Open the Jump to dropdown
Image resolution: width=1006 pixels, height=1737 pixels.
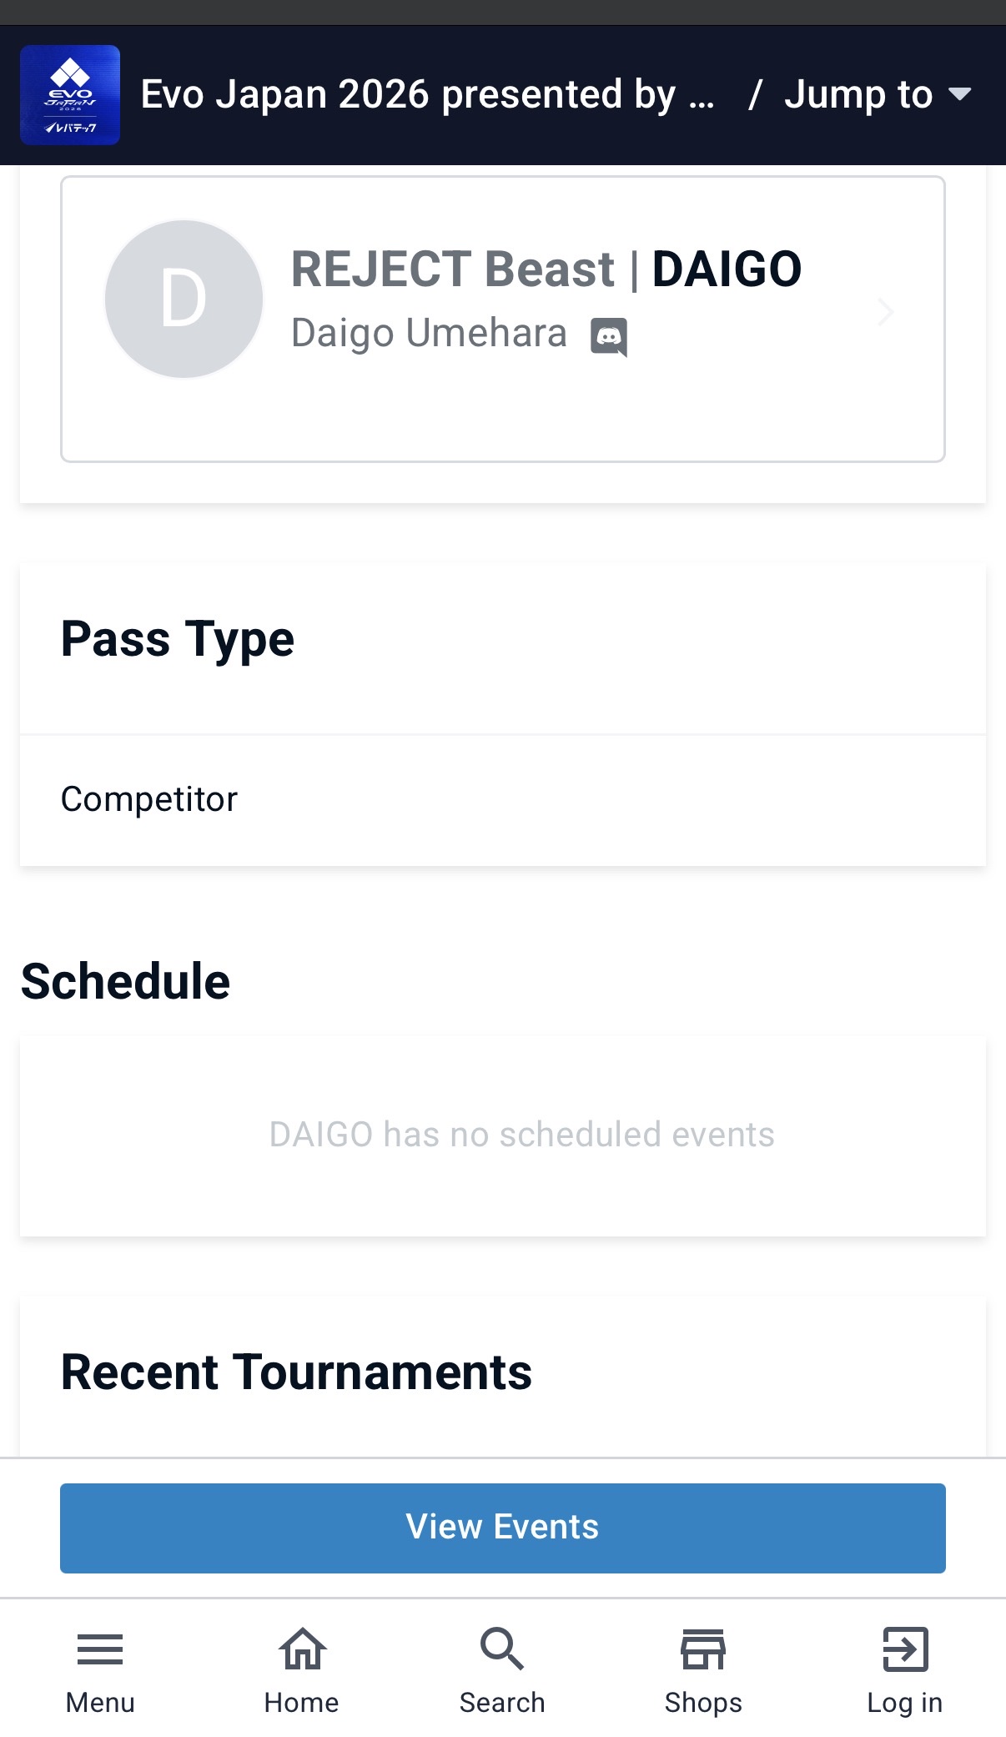point(858,94)
